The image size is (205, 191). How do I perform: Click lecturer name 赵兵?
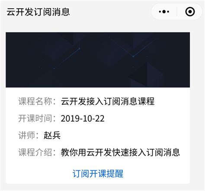52,135
